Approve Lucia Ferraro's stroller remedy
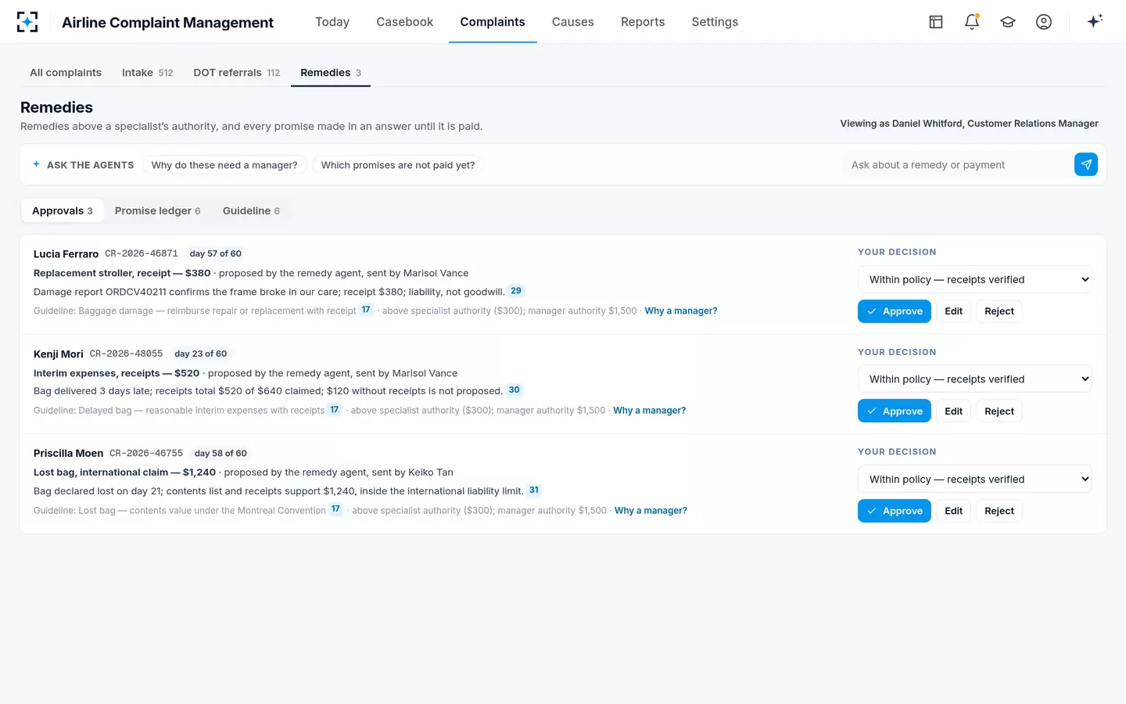 (895, 311)
